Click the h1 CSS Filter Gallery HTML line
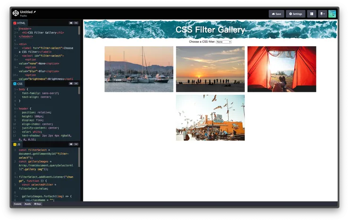 pos(43,33)
